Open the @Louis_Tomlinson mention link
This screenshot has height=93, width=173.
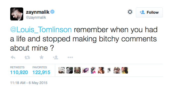coord(41,30)
